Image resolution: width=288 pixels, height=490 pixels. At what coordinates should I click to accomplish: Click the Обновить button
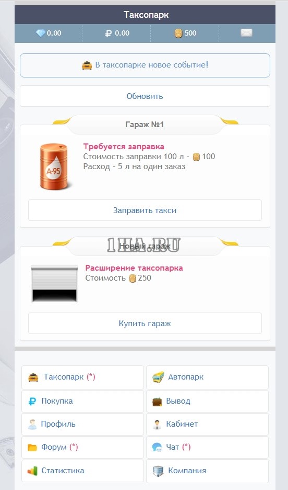(145, 96)
